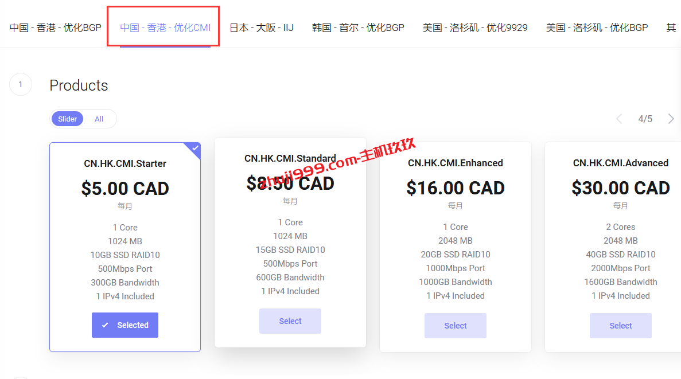Click the checkmark corner badge on Starter card
The width and height of the screenshot is (681, 379).
[x=194, y=149]
